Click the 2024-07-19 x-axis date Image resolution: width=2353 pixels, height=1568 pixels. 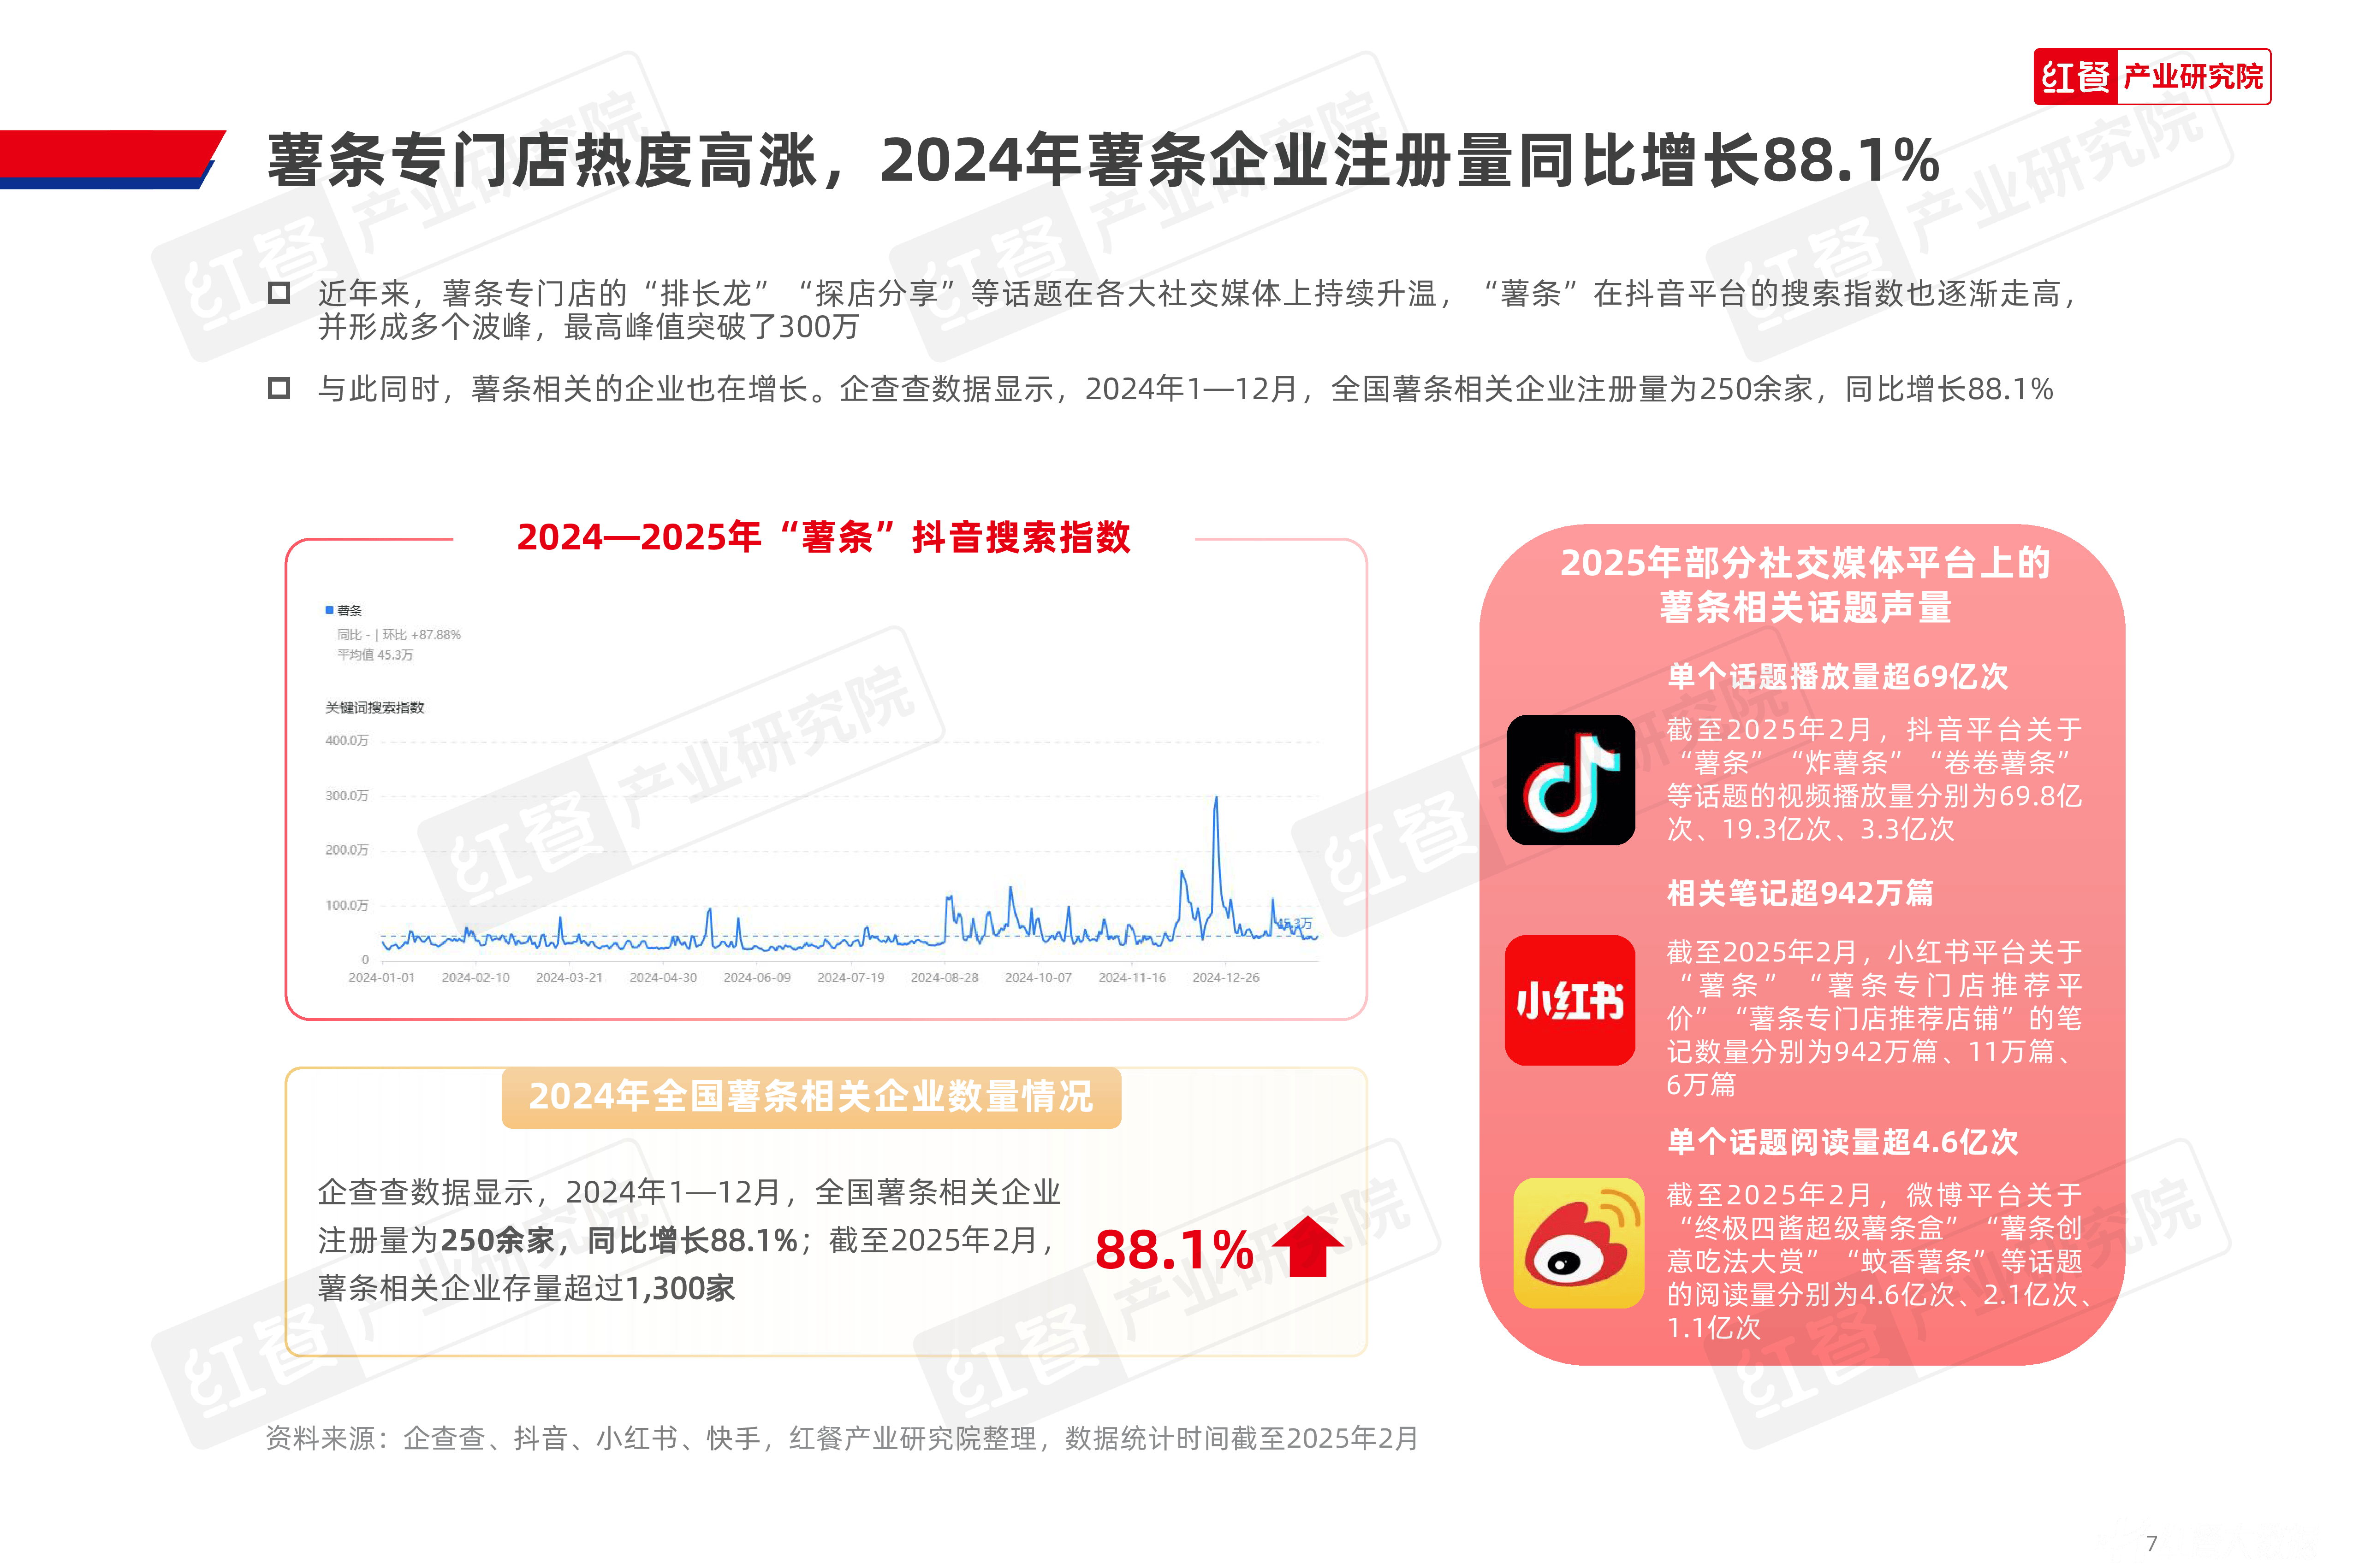(x=850, y=977)
